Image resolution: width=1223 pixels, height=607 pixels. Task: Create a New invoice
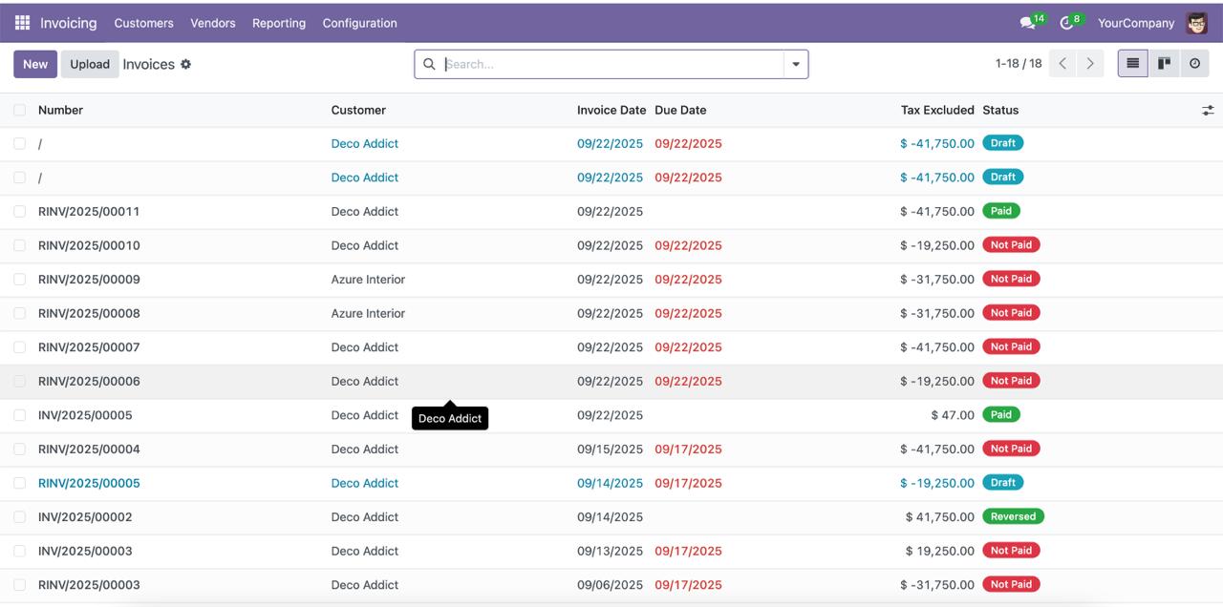coord(35,64)
